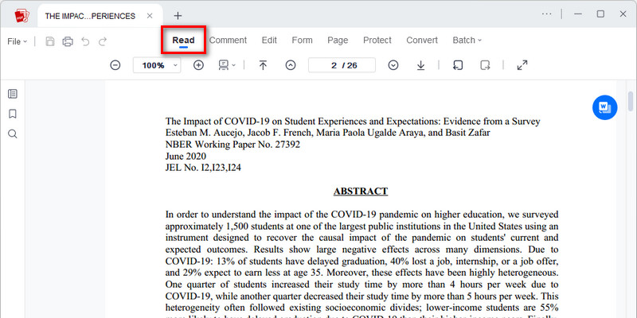
Task: Zoom in with the plus icon
Action: click(x=198, y=65)
